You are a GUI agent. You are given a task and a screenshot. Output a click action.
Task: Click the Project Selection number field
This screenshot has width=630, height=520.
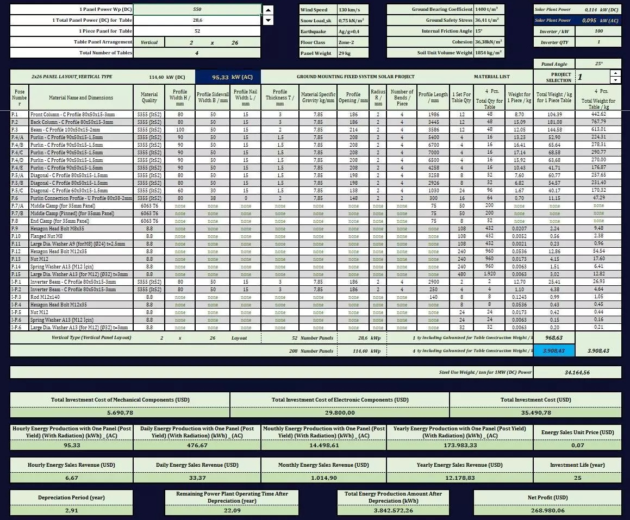592,77
